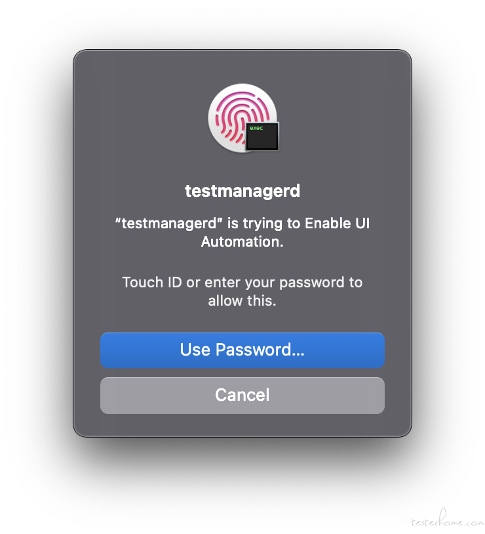Click the testerhome.com watermark logo
485x534 pixels.
click(x=446, y=518)
